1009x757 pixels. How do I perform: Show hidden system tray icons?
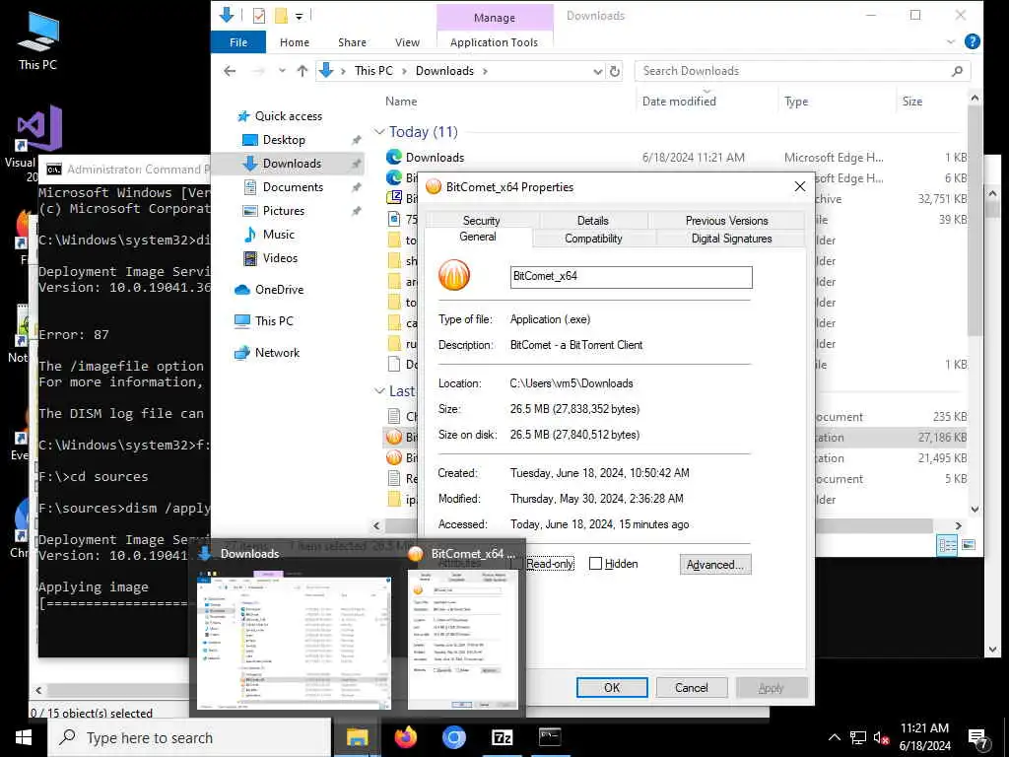pos(834,737)
